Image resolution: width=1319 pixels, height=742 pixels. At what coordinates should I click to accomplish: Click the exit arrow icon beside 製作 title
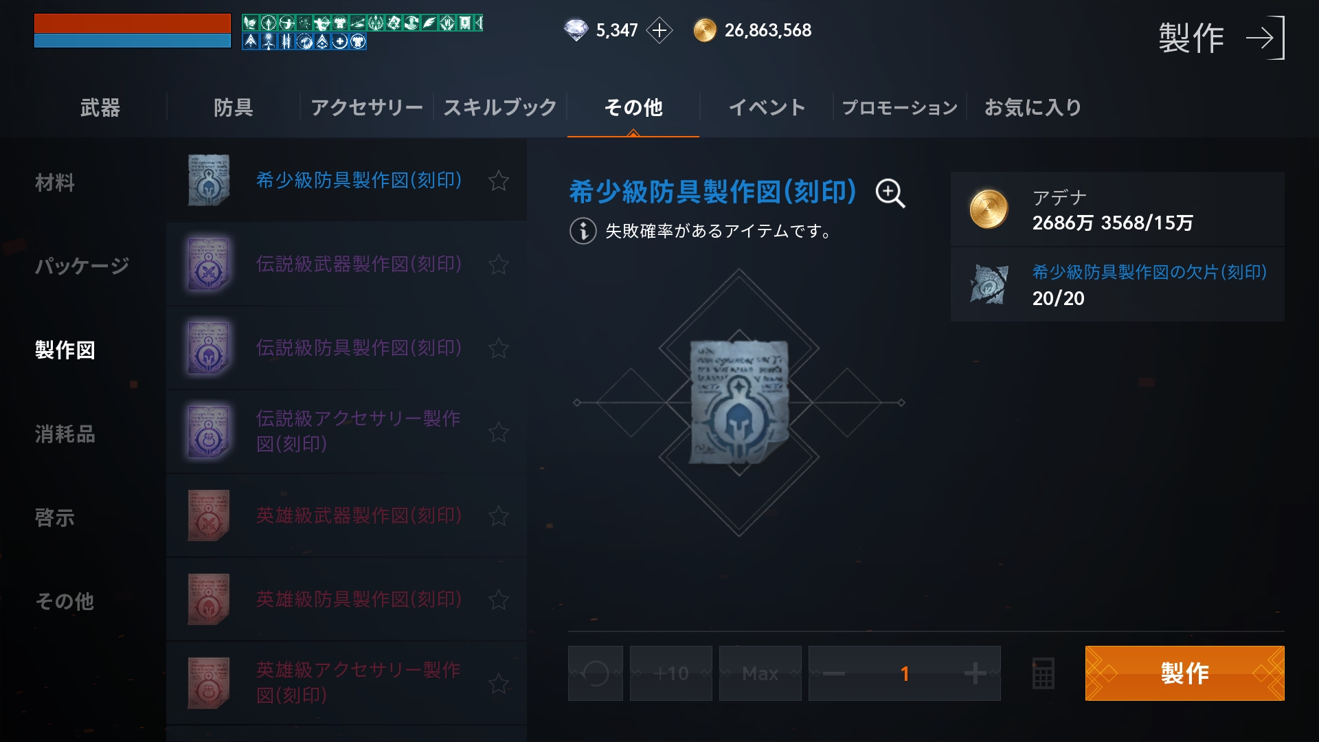tap(1265, 38)
